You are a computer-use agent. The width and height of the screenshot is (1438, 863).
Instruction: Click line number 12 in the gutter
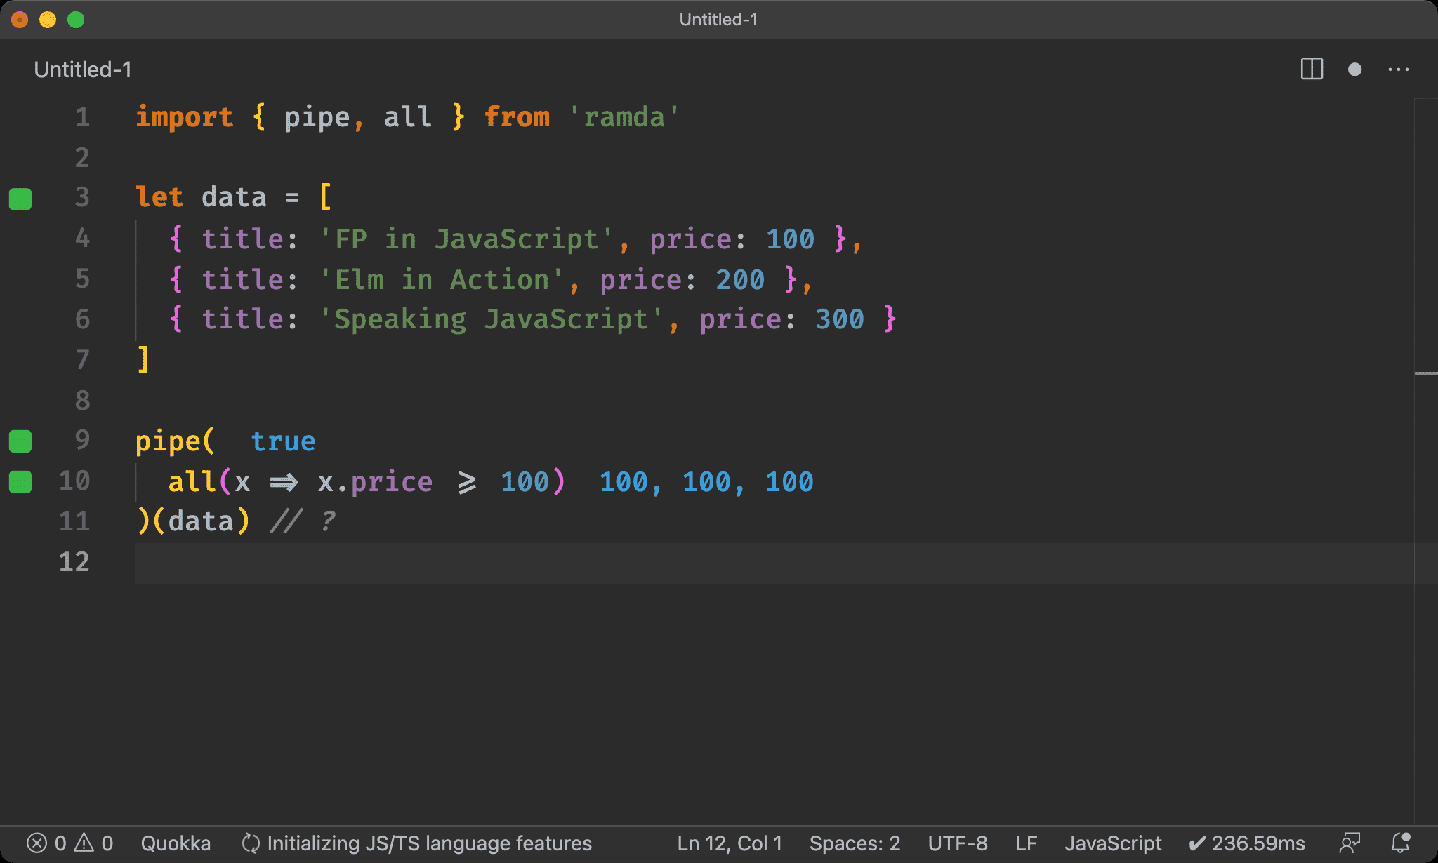coord(74,562)
